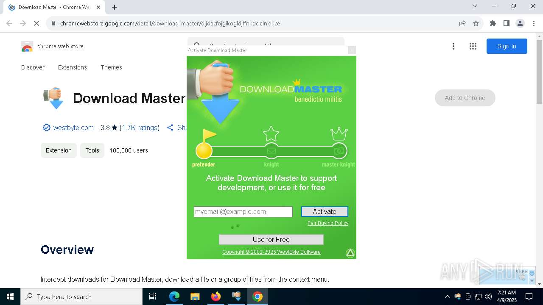Click Add to Chrome button
The width and height of the screenshot is (543, 305).
(x=465, y=98)
